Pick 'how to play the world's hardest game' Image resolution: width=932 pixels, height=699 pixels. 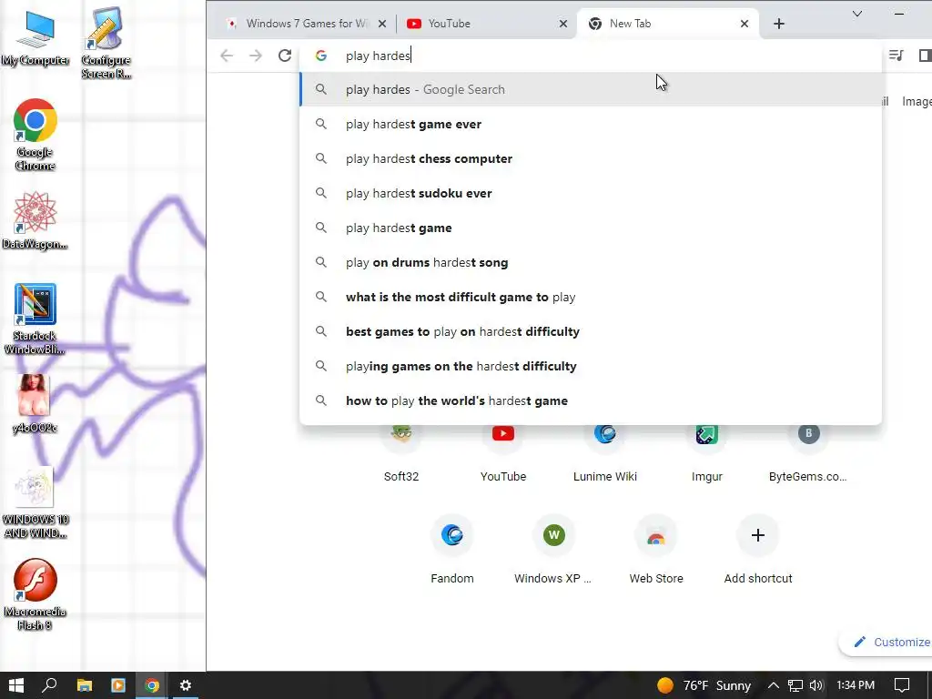pos(591,400)
